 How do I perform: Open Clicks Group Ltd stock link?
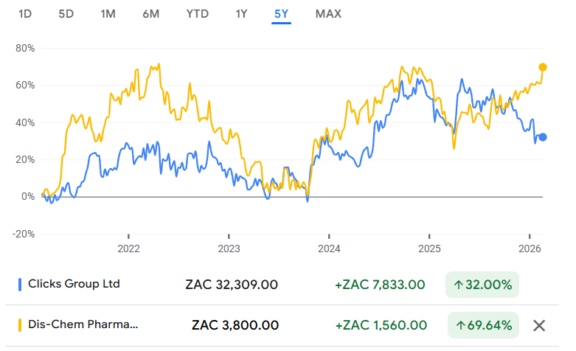73,285
